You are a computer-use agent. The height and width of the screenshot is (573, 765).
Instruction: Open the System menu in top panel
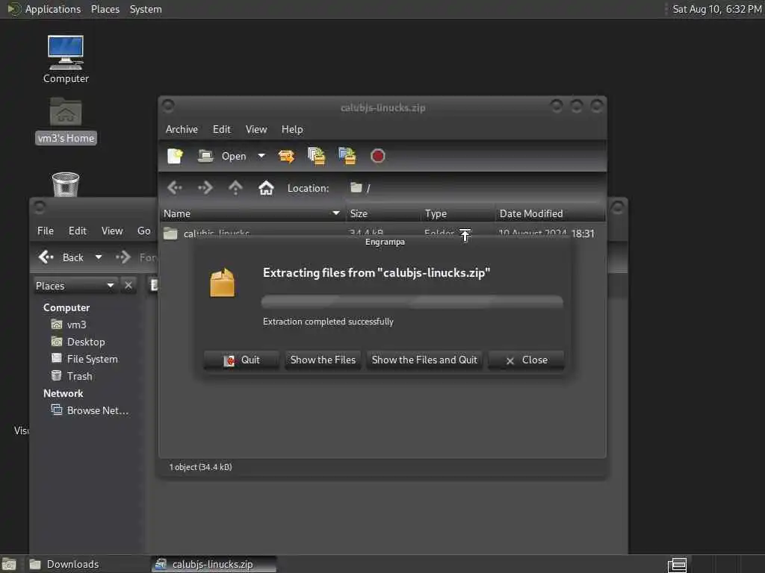(146, 9)
